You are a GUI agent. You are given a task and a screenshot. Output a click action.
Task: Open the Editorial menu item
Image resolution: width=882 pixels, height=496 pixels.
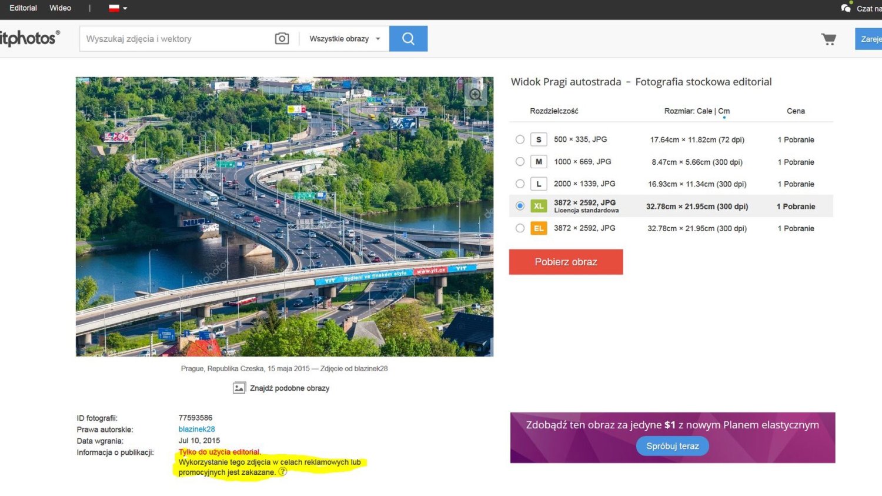coord(23,8)
